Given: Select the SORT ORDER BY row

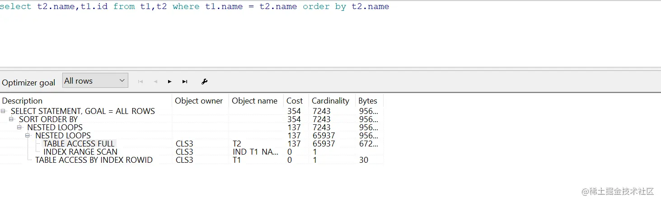Looking at the screenshot, I should pyautogui.click(x=192, y=119).
